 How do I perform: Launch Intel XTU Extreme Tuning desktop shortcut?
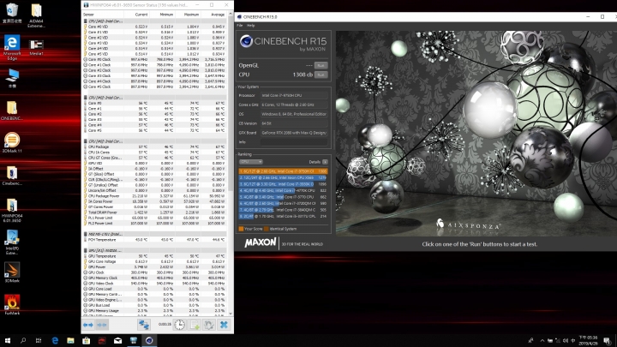point(12,242)
